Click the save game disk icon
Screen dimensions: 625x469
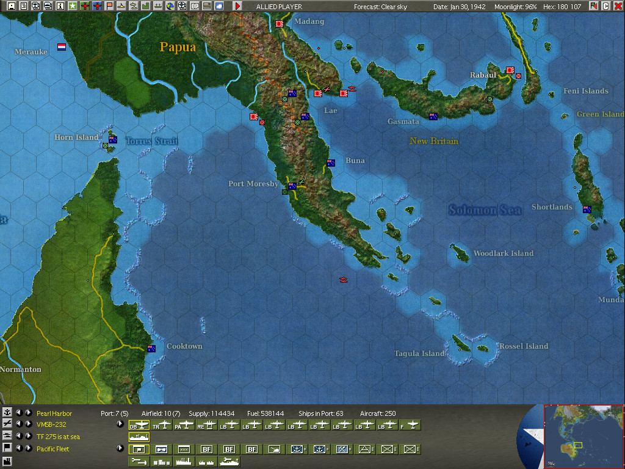coord(12,6)
